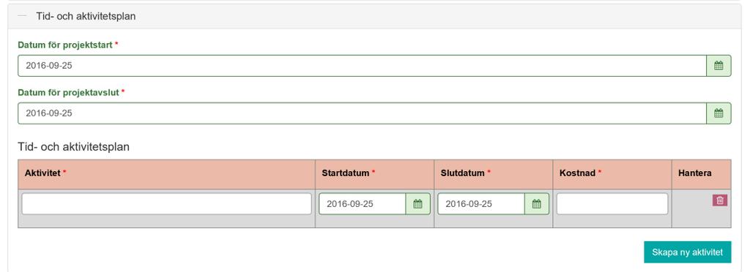Screen dimensions: 750x272
Task: Click the Tid- och aktivitetsplan panel header title
Action: [x=86, y=16]
